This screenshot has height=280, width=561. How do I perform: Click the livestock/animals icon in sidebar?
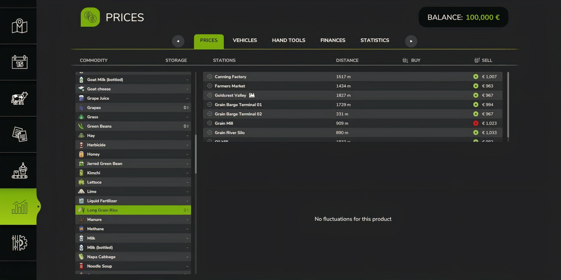tap(19, 98)
